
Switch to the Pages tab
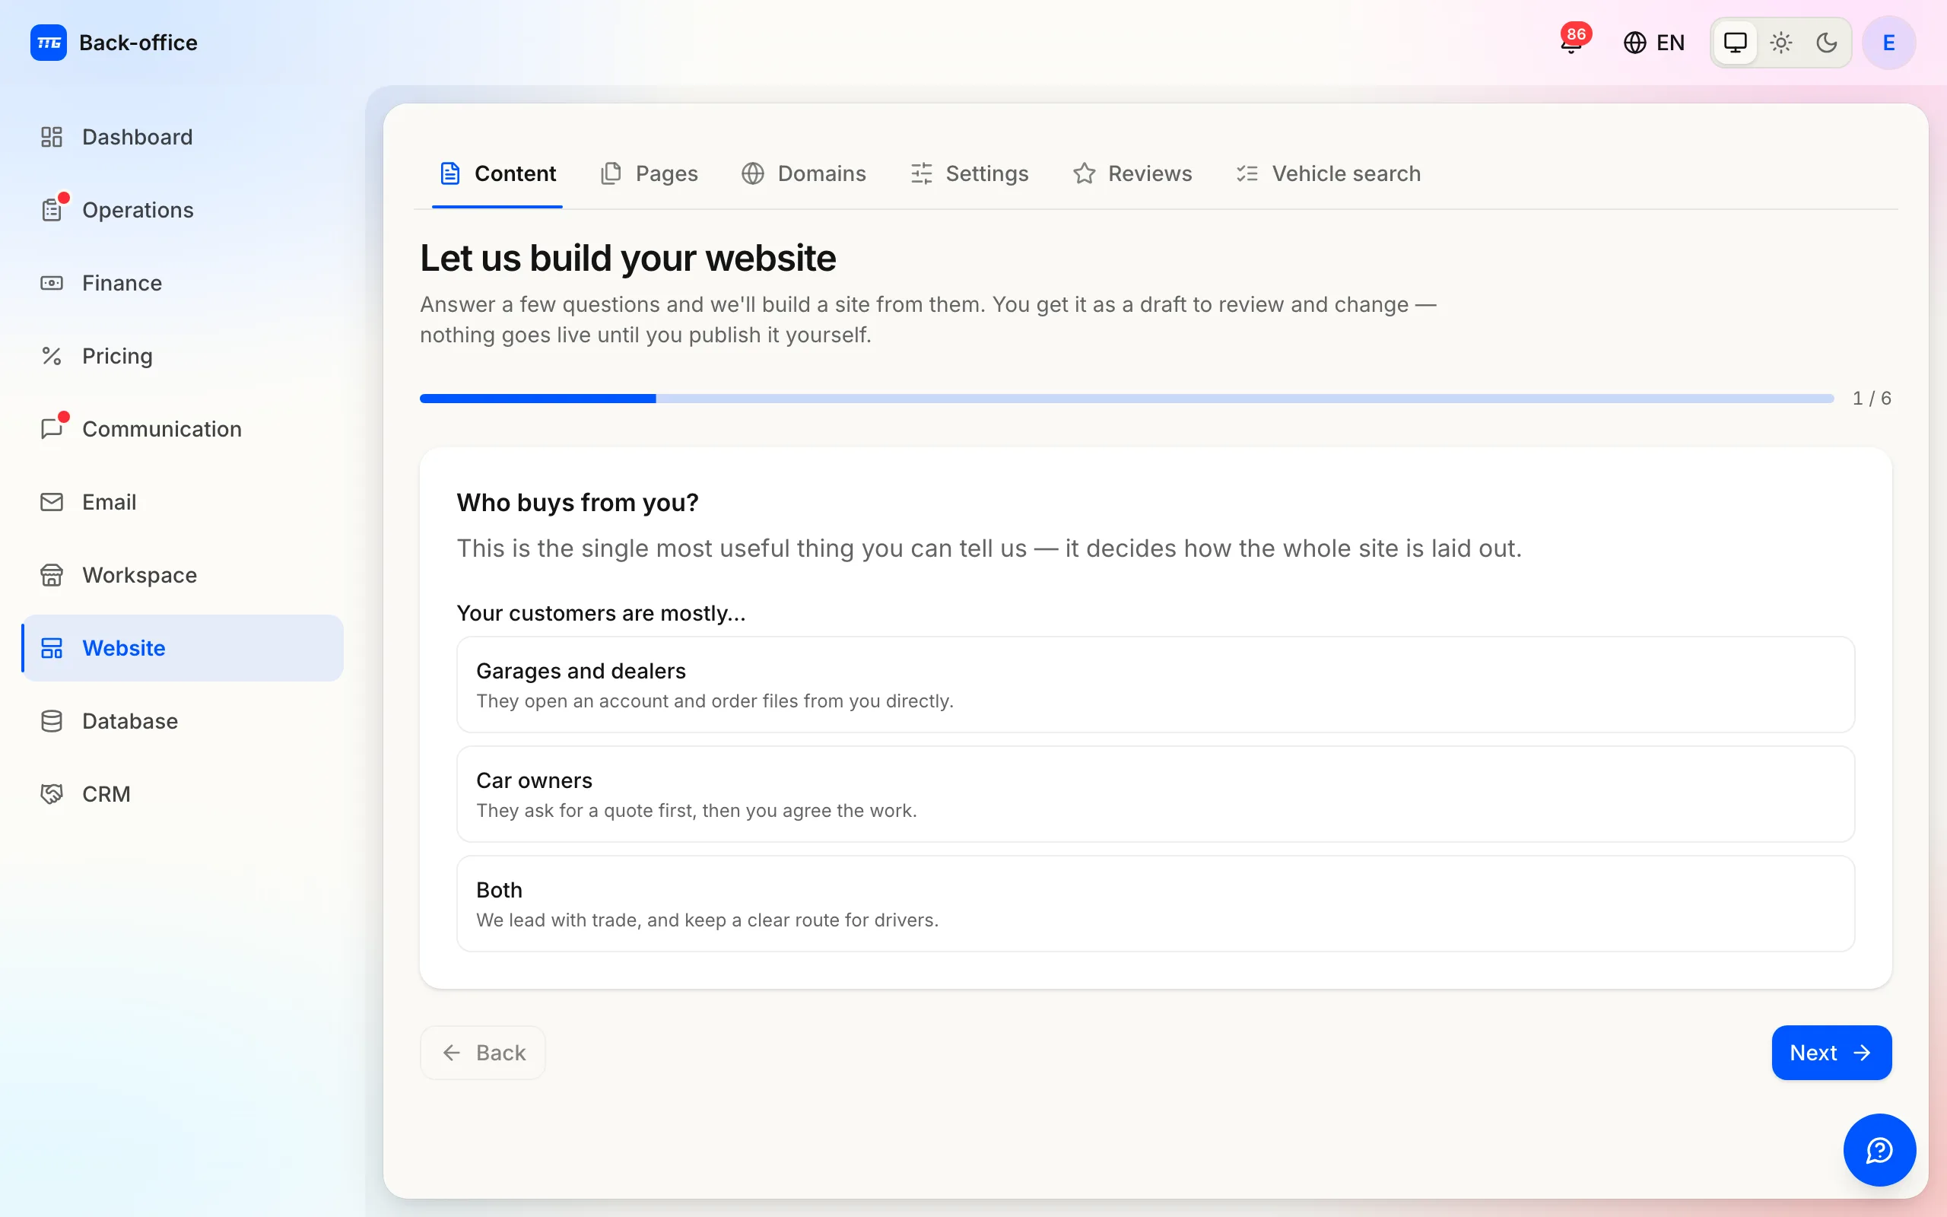pyautogui.click(x=650, y=174)
